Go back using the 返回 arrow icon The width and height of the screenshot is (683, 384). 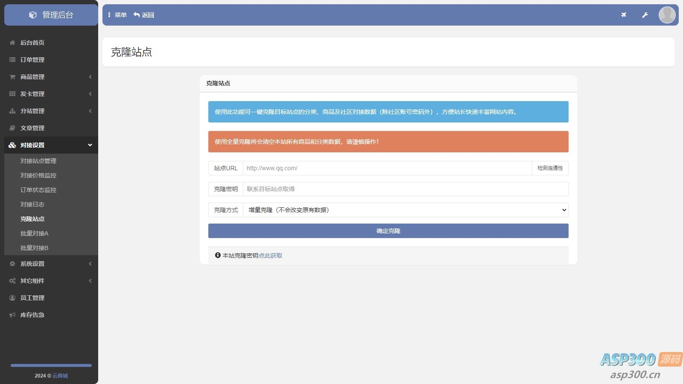point(137,15)
